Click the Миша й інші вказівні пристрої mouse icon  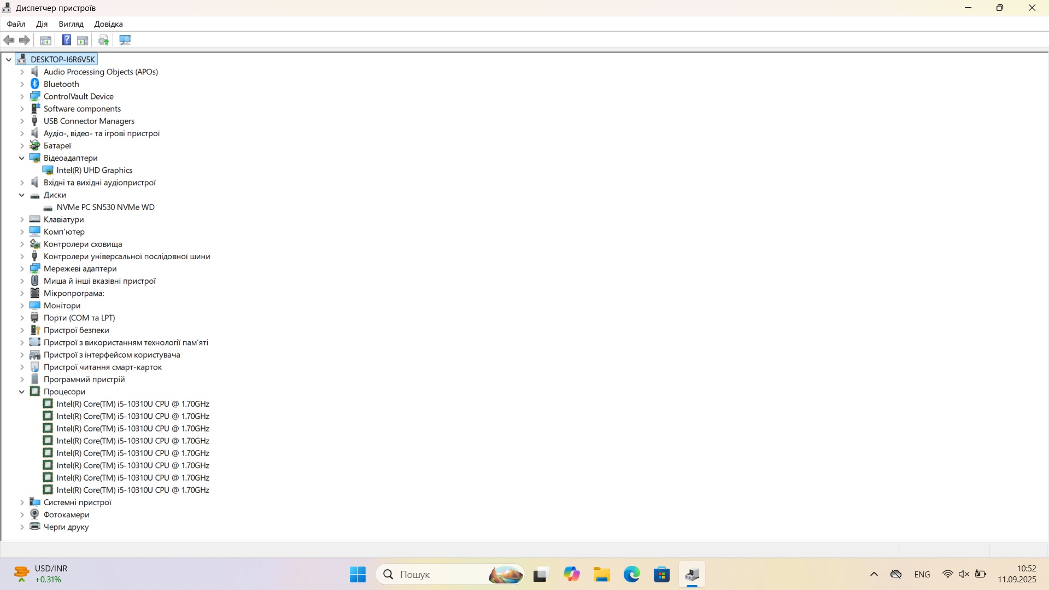click(x=35, y=281)
